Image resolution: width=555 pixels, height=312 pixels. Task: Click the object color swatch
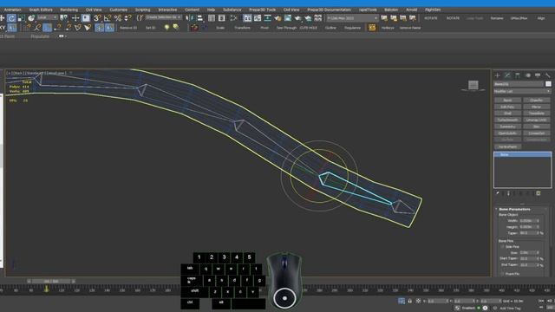click(548, 84)
